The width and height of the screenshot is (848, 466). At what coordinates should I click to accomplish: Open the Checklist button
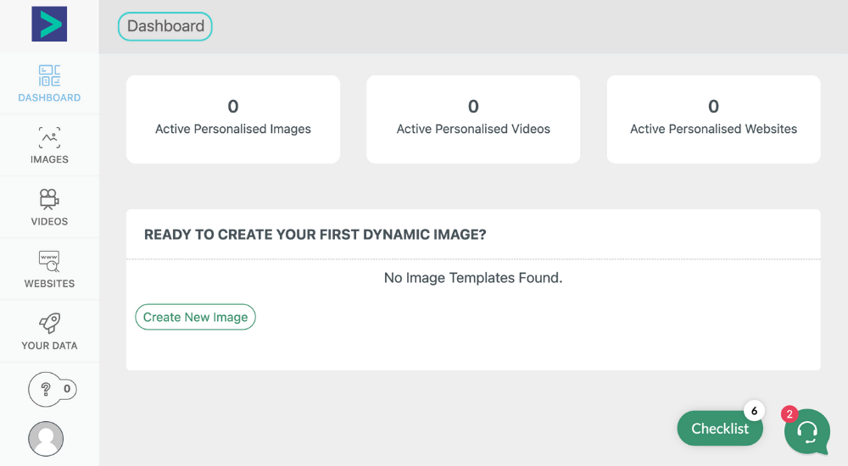[x=719, y=429]
